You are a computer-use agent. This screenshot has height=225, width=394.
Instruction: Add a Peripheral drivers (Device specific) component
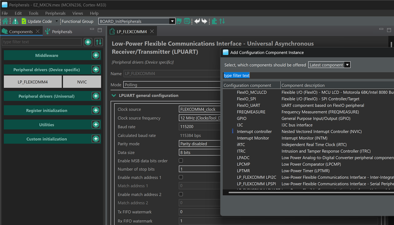coord(96,70)
